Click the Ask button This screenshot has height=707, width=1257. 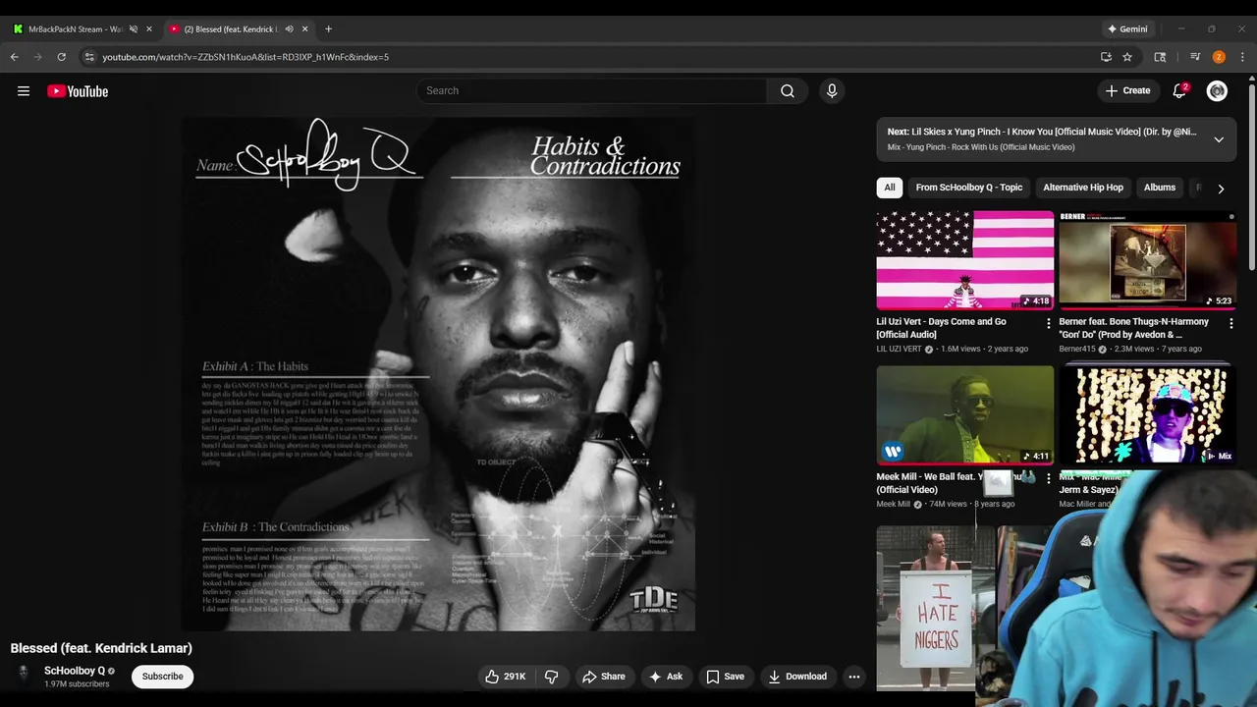click(x=666, y=677)
